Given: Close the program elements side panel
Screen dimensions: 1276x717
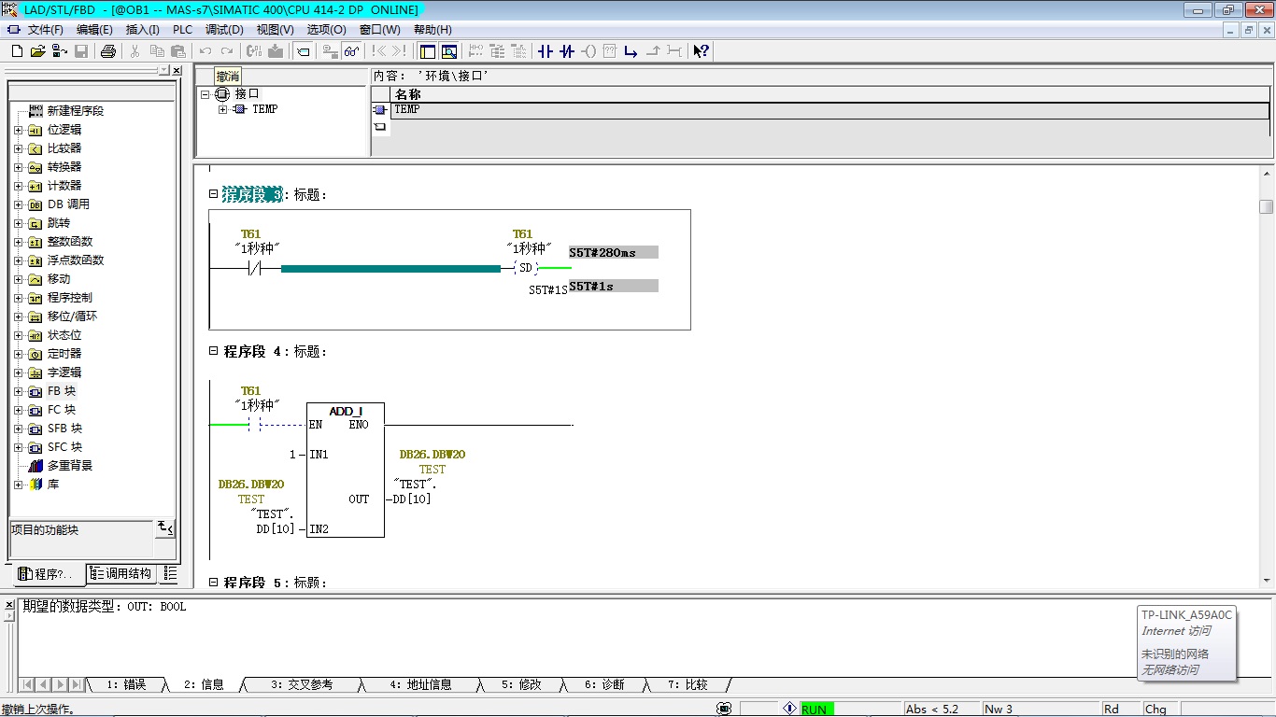Looking at the screenshot, I should (x=177, y=70).
